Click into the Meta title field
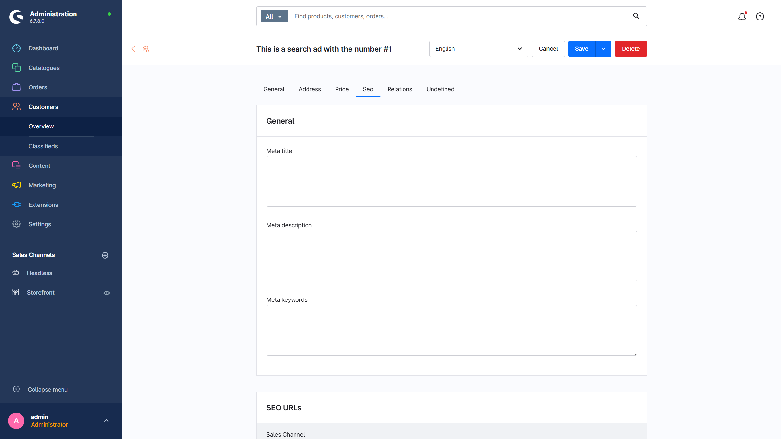The width and height of the screenshot is (781, 439). 451,181
